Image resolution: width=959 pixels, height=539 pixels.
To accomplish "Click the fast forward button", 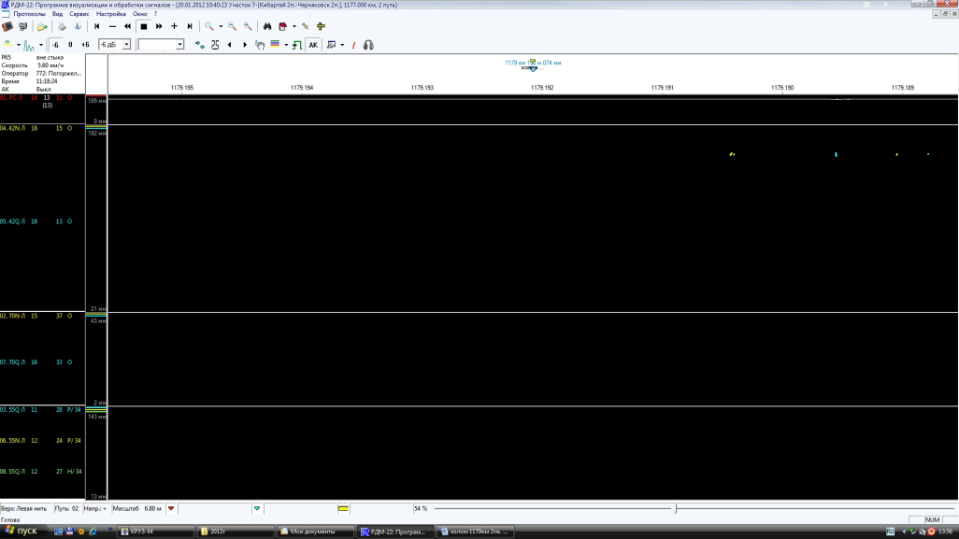I will tap(159, 27).
